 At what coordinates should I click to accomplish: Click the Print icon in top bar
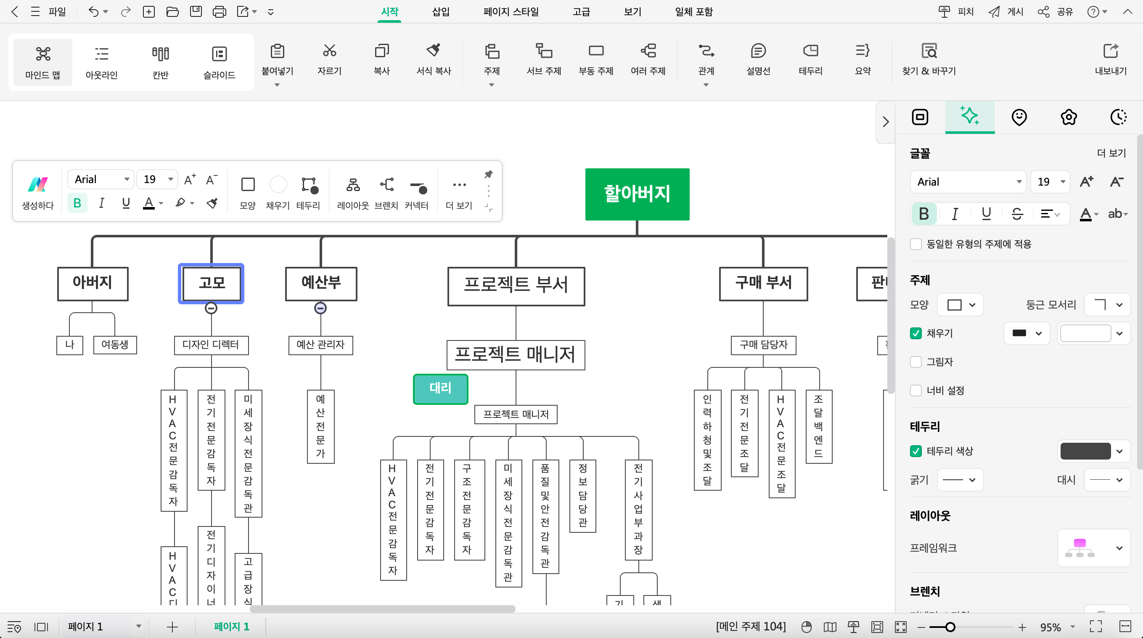[219, 11]
